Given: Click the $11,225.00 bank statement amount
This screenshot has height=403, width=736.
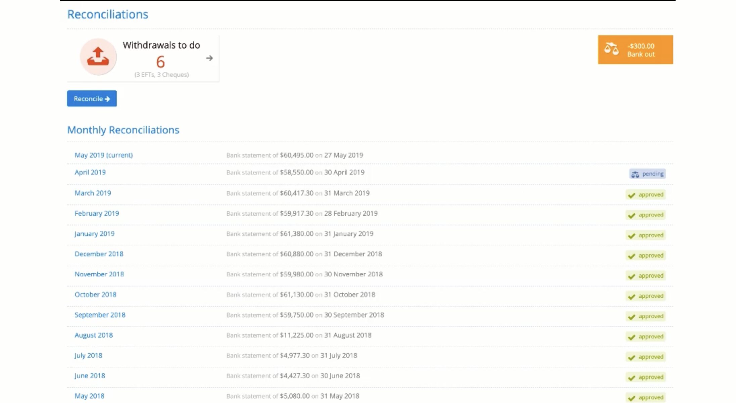Looking at the screenshot, I should 297,335.
